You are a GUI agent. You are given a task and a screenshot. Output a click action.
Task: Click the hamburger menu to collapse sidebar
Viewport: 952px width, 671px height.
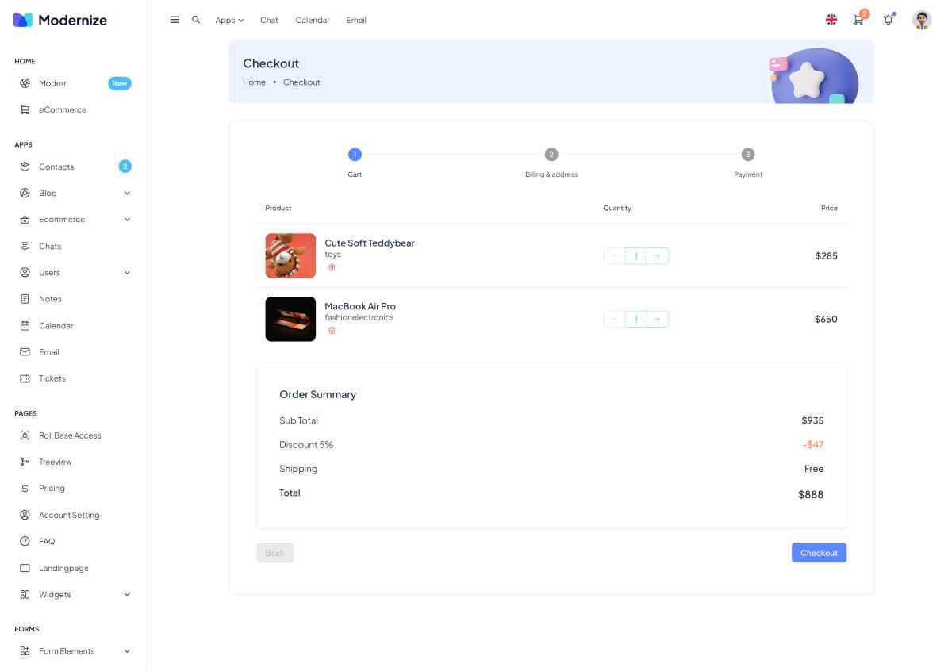[x=175, y=20]
